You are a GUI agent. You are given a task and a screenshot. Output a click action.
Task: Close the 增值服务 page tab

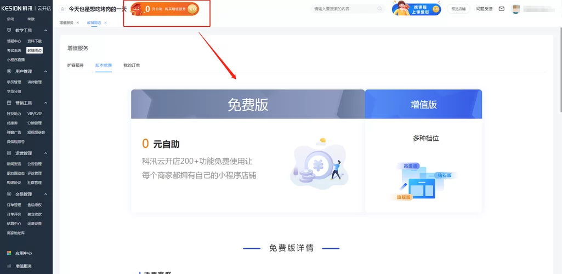point(78,22)
